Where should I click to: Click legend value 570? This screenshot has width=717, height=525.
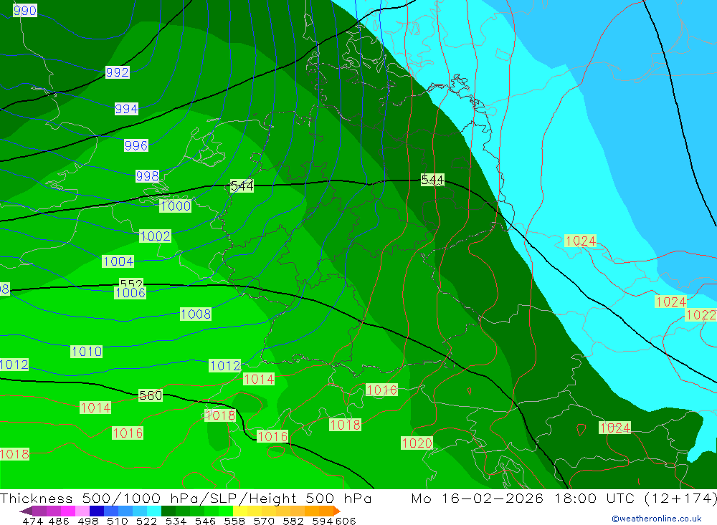tap(263, 521)
